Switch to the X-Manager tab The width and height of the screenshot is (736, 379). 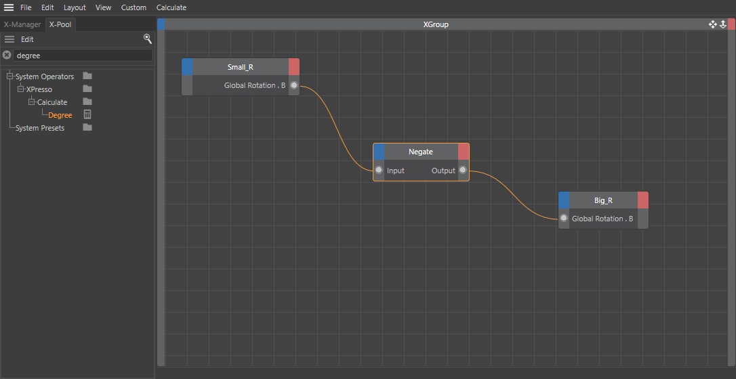(22, 24)
